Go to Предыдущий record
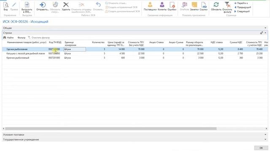Image resolution: width=270 pixels, height=151 pixels. (243, 7)
